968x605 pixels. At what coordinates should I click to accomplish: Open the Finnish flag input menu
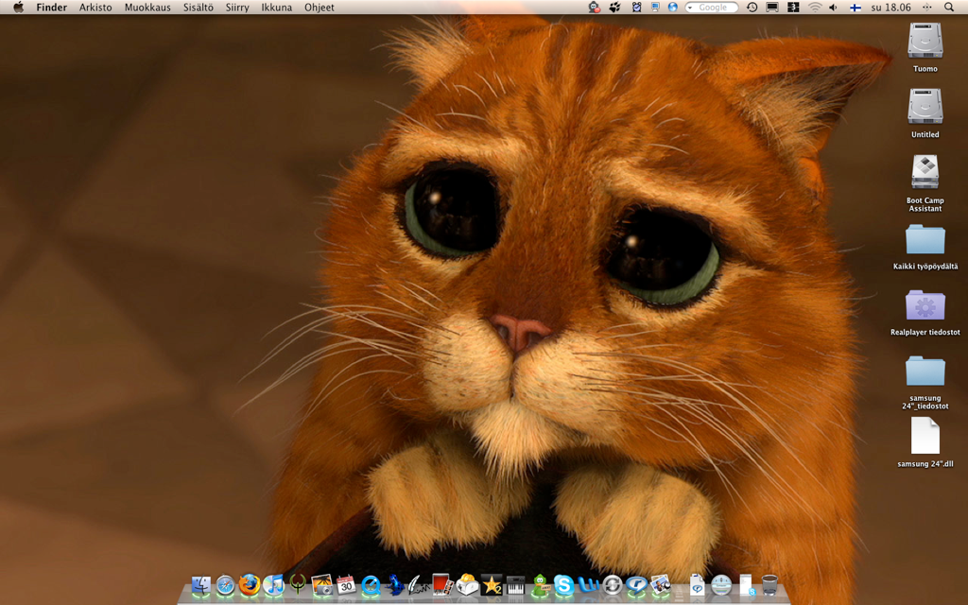coord(856,8)
